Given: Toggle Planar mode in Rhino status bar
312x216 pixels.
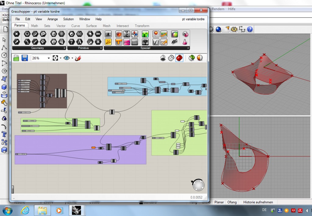Looking at the screenshot, I should pyautogui.click(x=219, y=202).
